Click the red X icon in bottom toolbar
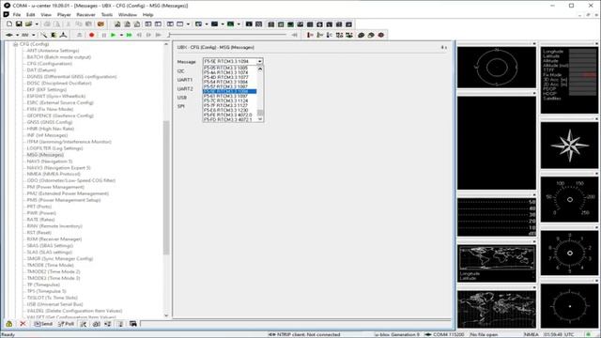 pyautogui.click(x=23, y=324)
